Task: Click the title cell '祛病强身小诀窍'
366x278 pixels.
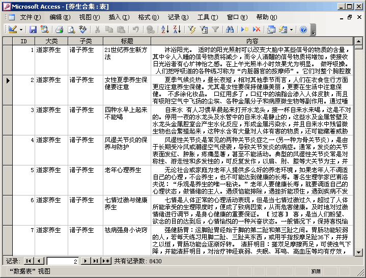Action: click(x=127, y=240)
